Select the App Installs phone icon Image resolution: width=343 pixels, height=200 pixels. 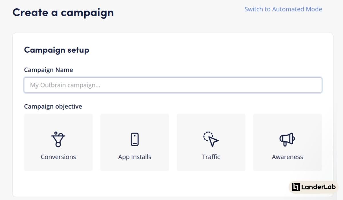pos(135,139)
